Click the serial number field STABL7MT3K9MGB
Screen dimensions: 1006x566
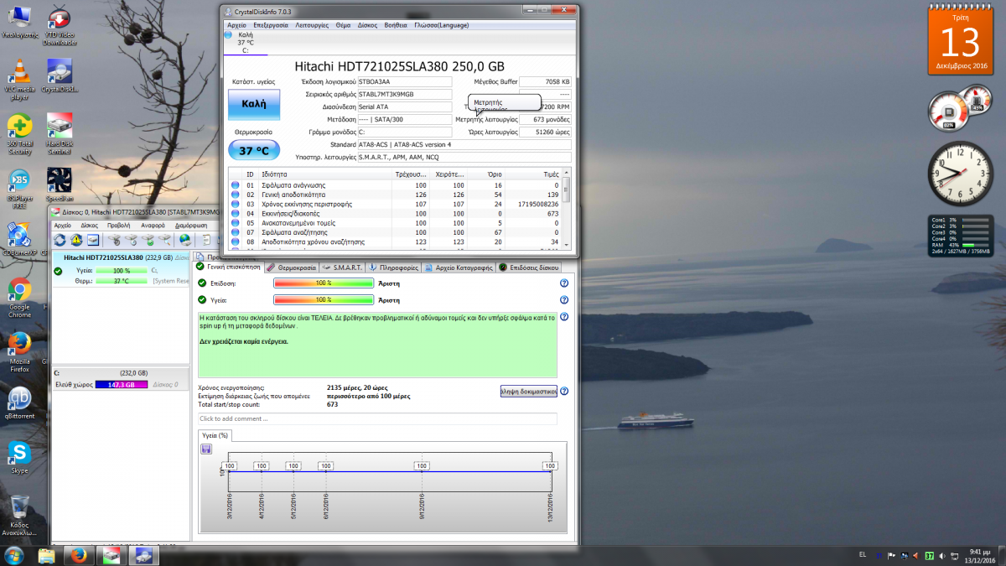(405, 94)
